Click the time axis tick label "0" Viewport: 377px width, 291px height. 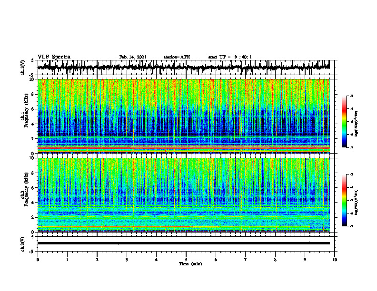[38, 260]
